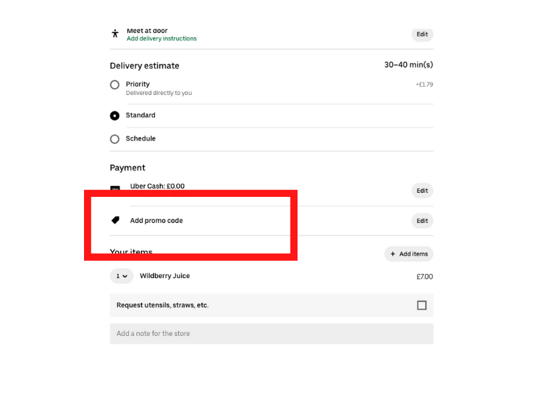Screen dimensions: 551x413
Task: Click the plus icon in Add items
Action: tap(393, 254)
